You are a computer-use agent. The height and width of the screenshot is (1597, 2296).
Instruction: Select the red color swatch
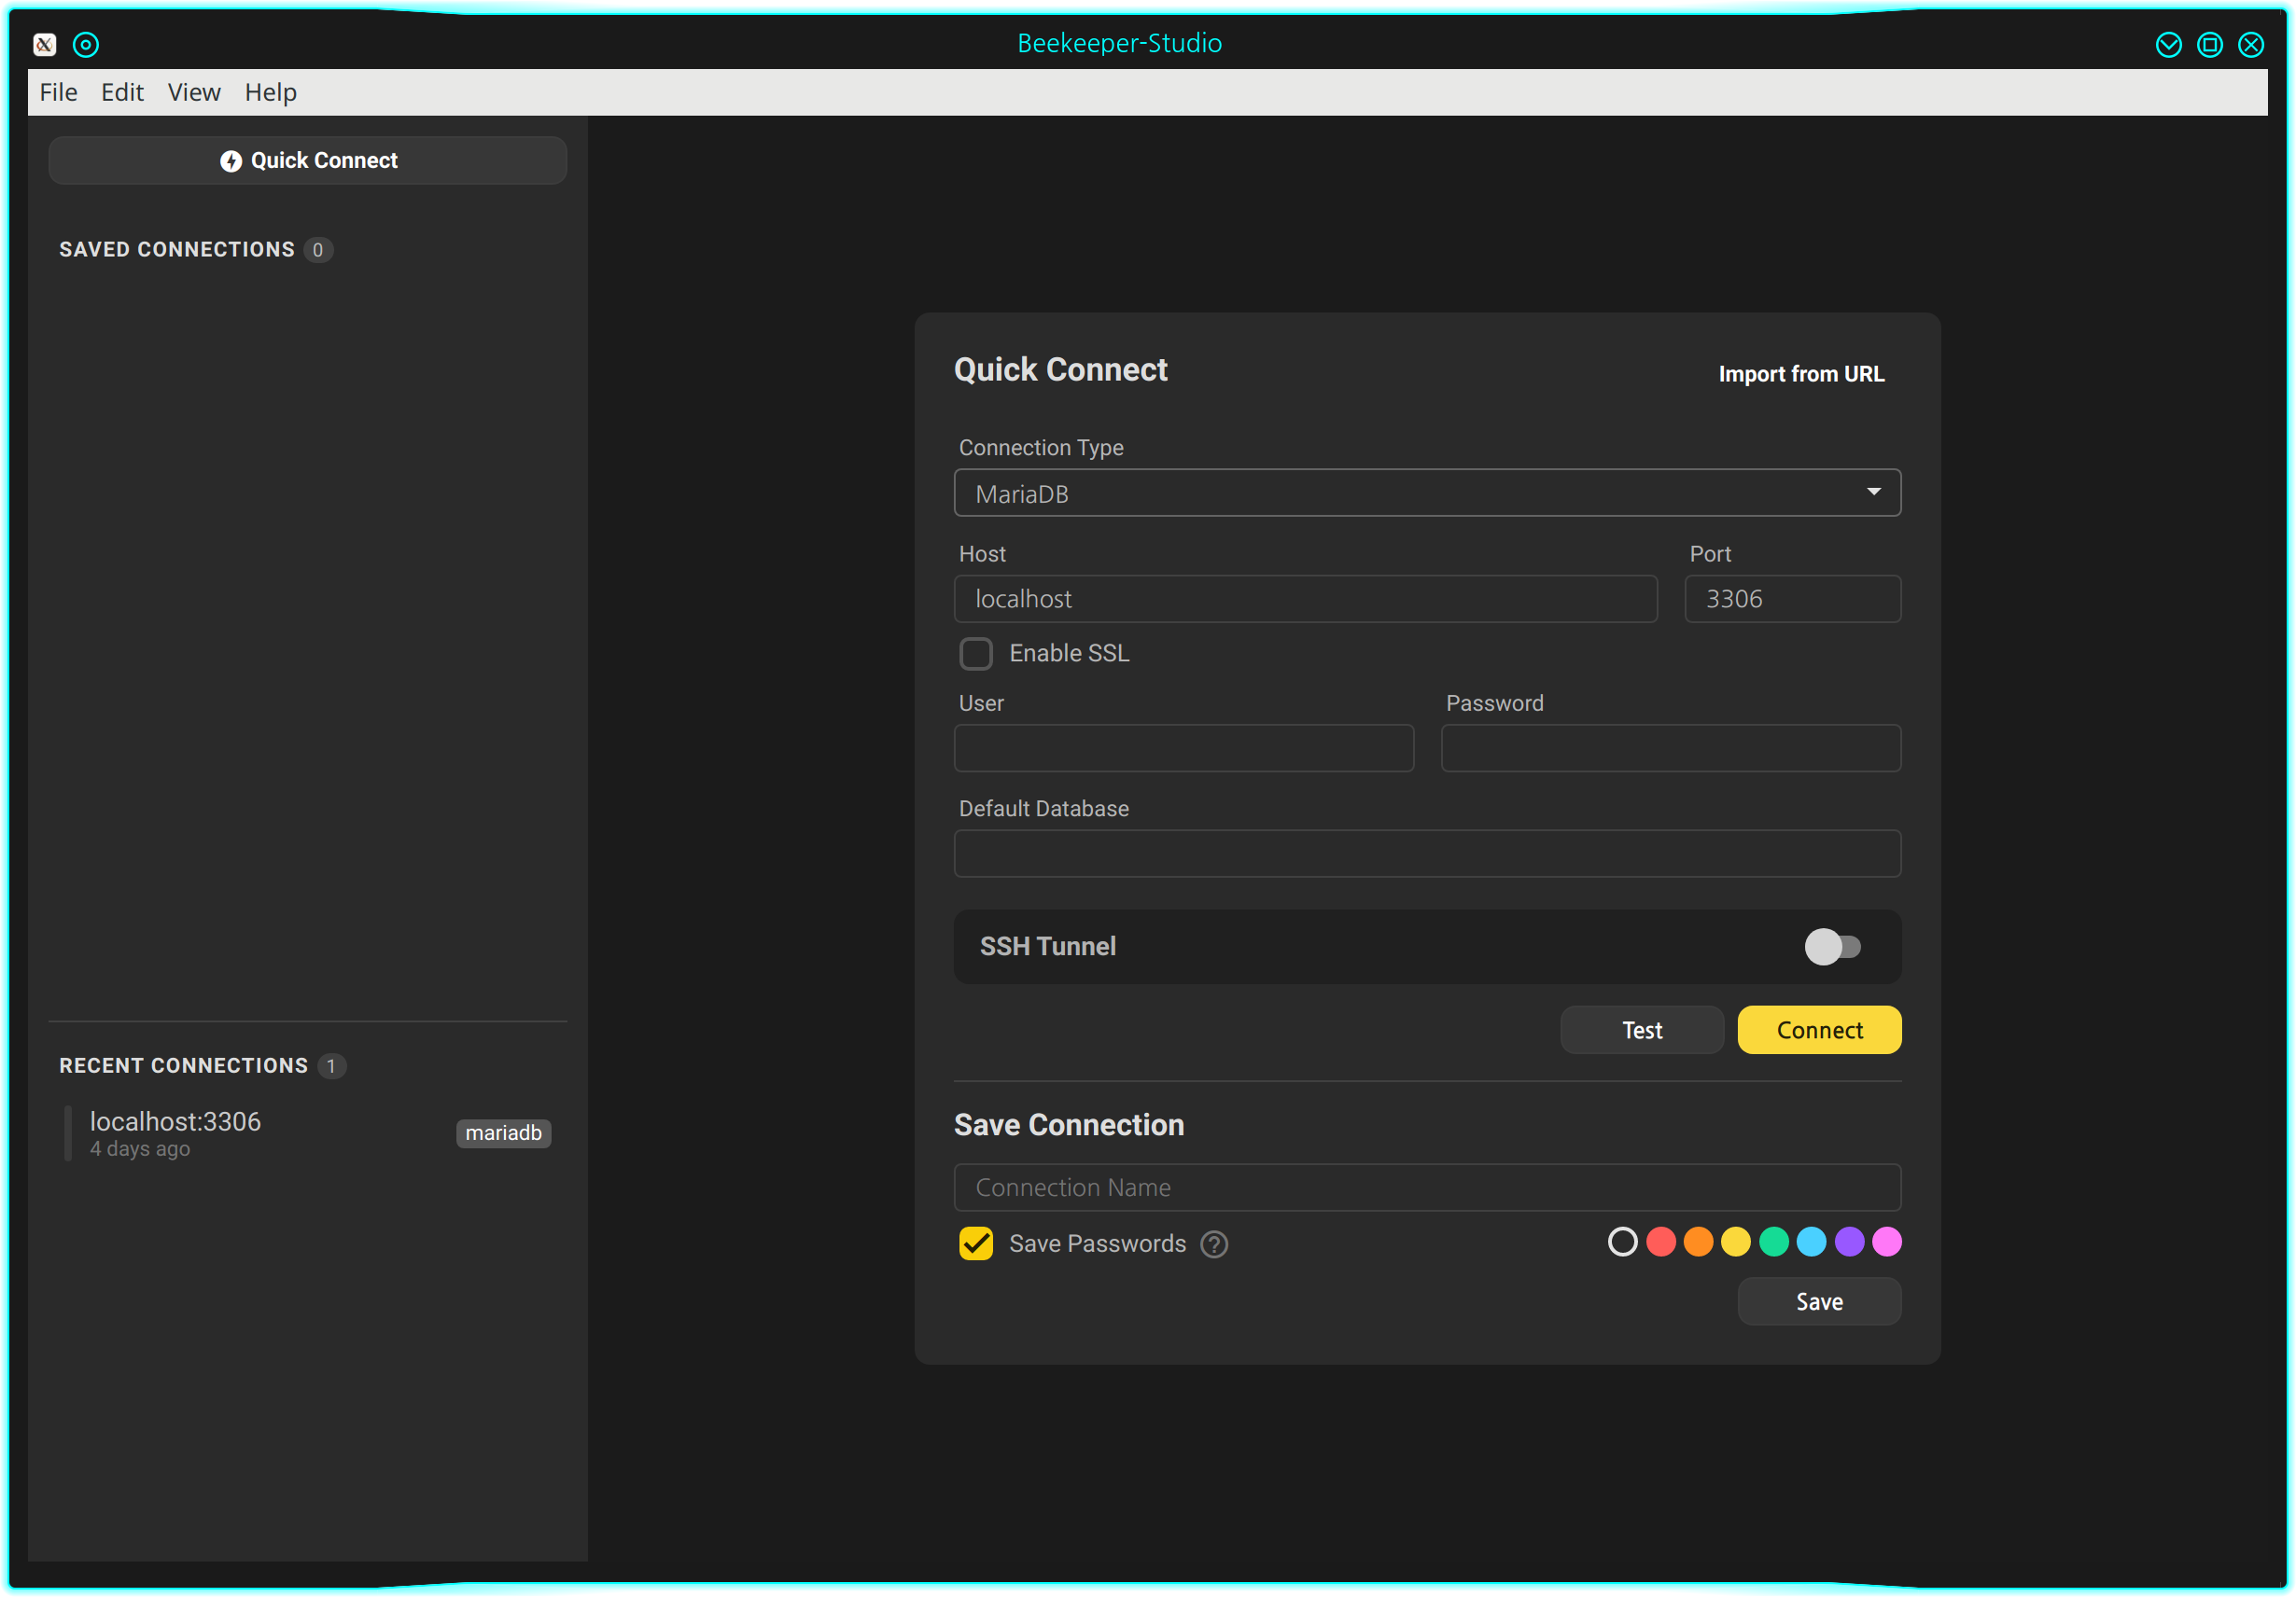click(x=1660, y=1243)
